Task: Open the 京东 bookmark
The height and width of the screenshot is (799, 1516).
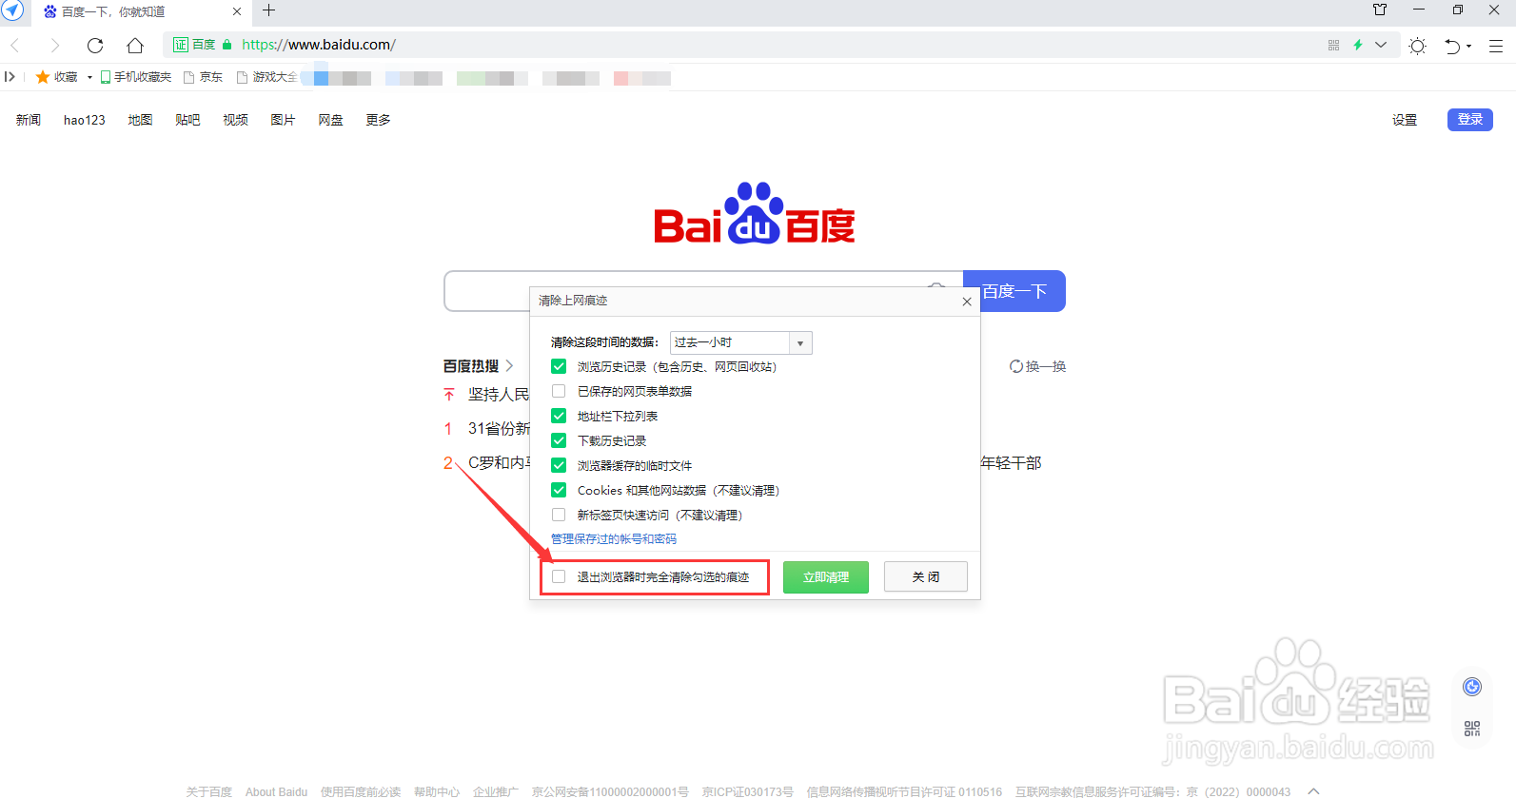Action: 204,77
